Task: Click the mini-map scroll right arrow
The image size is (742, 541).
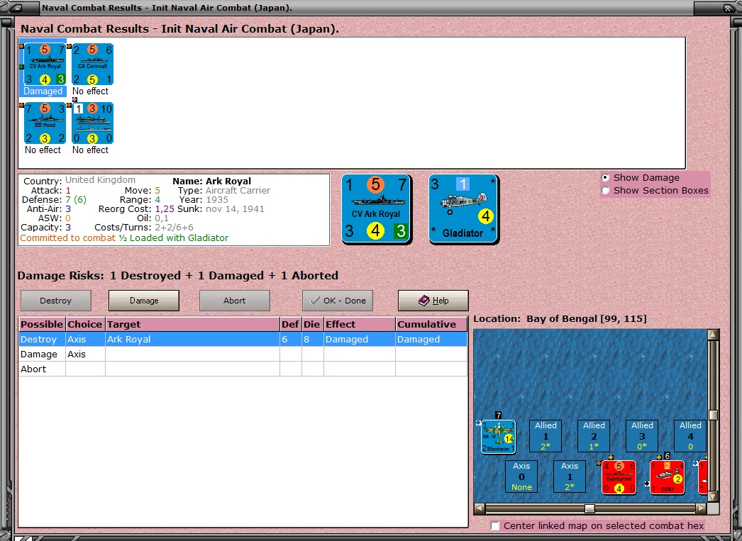Action: coord(702,508)
